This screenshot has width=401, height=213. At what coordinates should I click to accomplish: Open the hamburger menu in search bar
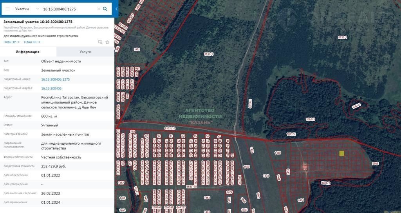coord(8,9)
